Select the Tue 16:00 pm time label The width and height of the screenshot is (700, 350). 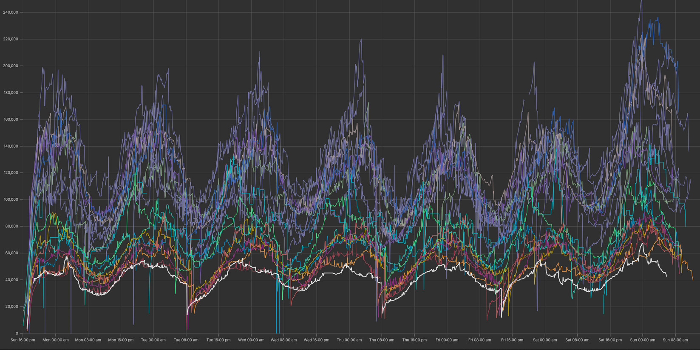218,340
